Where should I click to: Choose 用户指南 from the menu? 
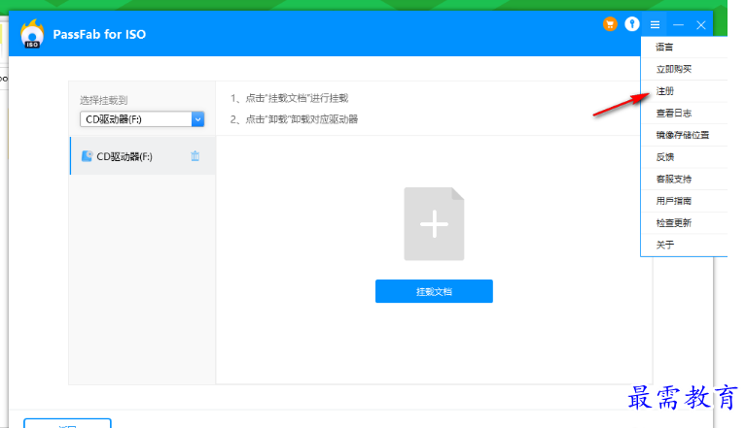coord(684,201)
